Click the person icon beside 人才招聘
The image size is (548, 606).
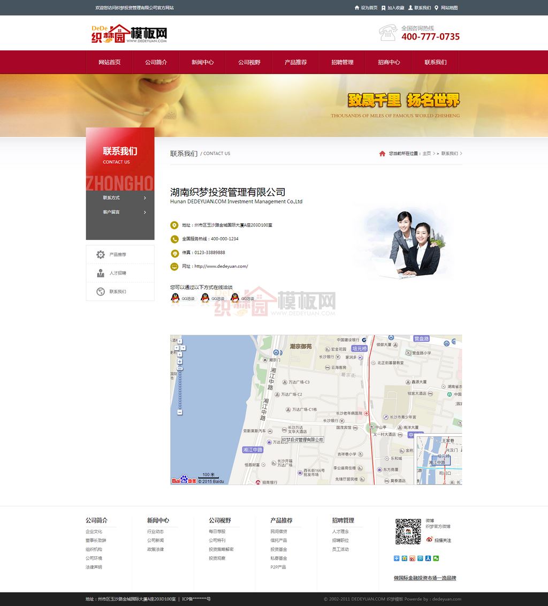point(101,273)
